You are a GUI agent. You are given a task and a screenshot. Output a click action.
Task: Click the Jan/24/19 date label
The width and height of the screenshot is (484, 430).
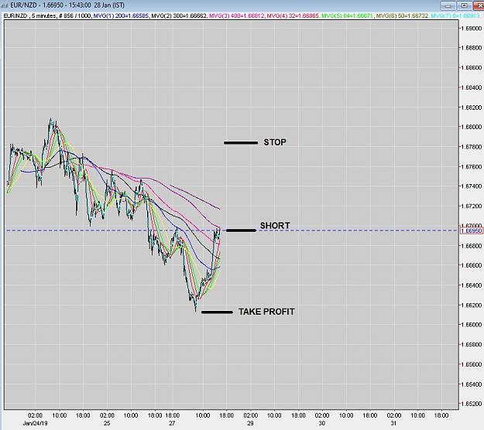point(35,423)
